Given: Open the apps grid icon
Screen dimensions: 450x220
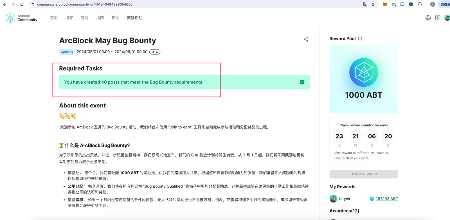Looking at the screenshot, I should click(x=438, y=18).
